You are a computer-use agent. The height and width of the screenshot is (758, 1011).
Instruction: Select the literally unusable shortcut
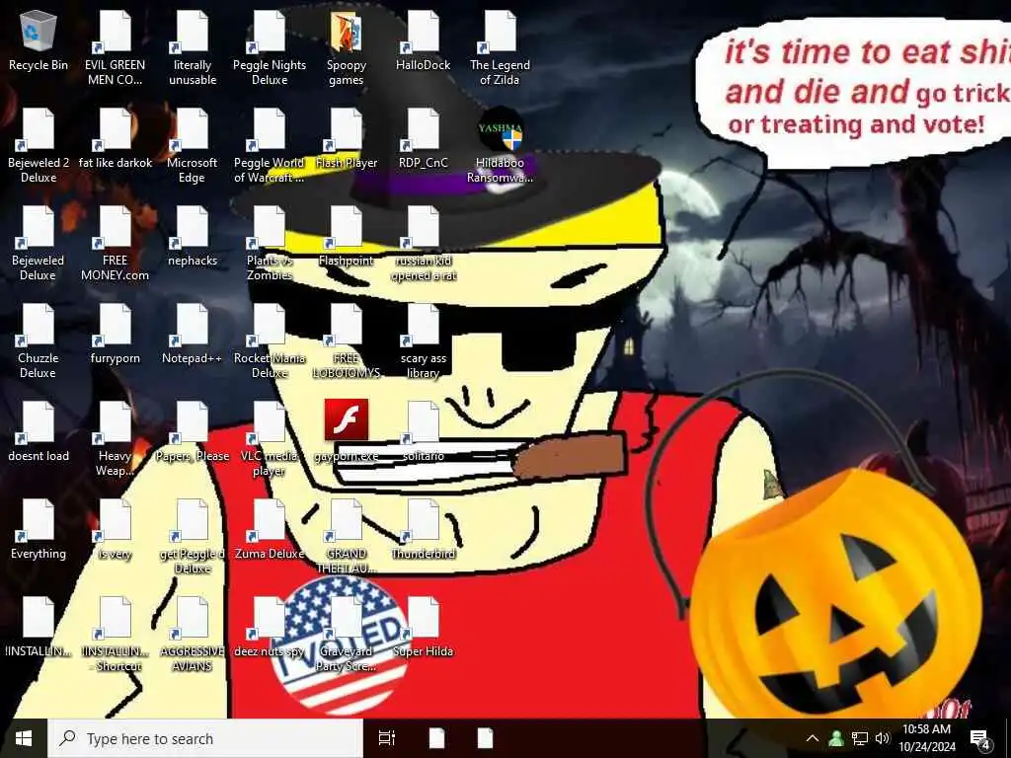click(193, 47)
